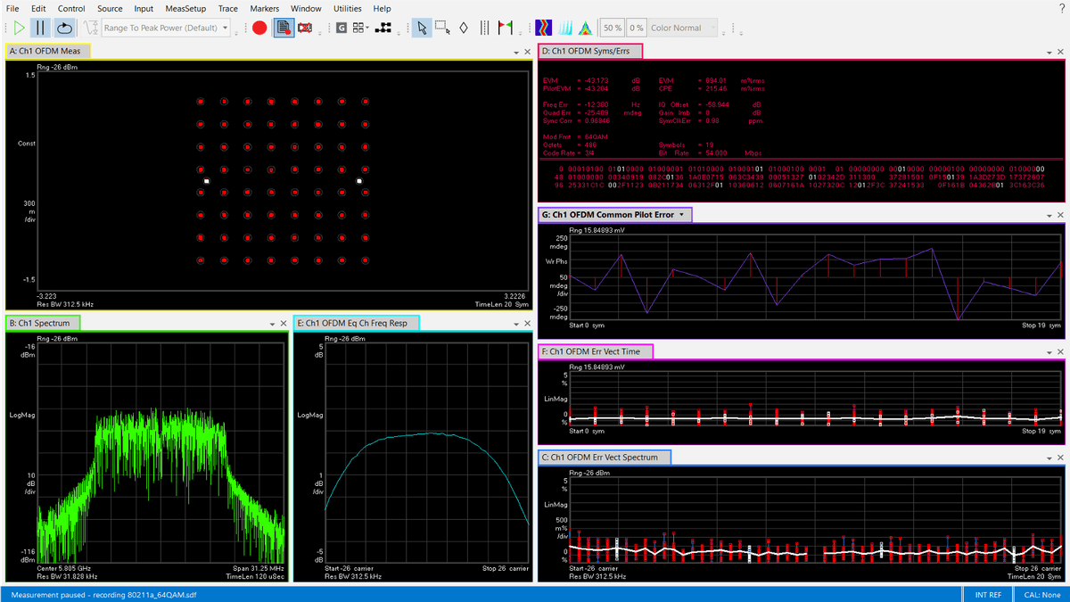The width and height of the screenshot is (1070, 602).
Task: Select the waterfall display icon
Action: pos(565,28)
